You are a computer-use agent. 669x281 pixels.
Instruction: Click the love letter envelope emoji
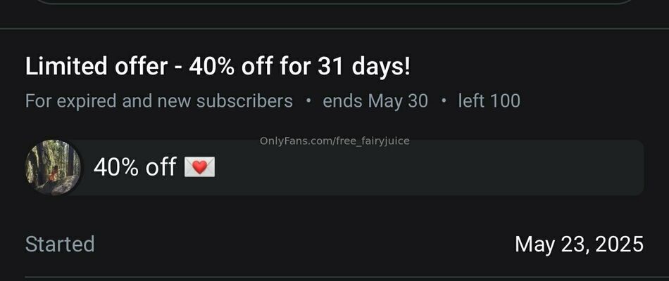point(199,167)
